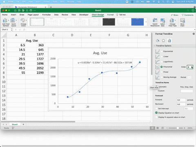This screenshot has width=196, height=147.
Task: Select the Sheet1 tab
Action: pos(15,124)
